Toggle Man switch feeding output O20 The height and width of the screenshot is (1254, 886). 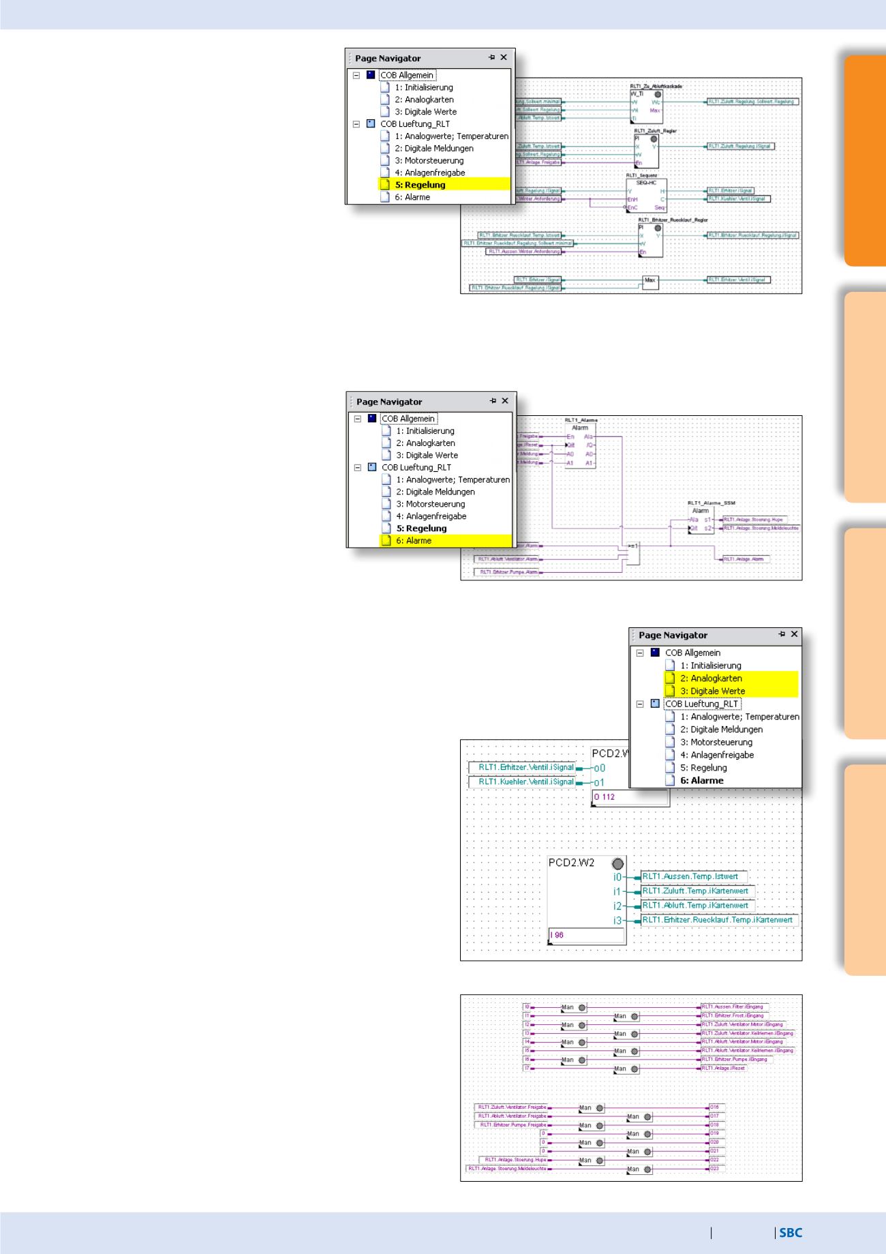(592, 1142)
